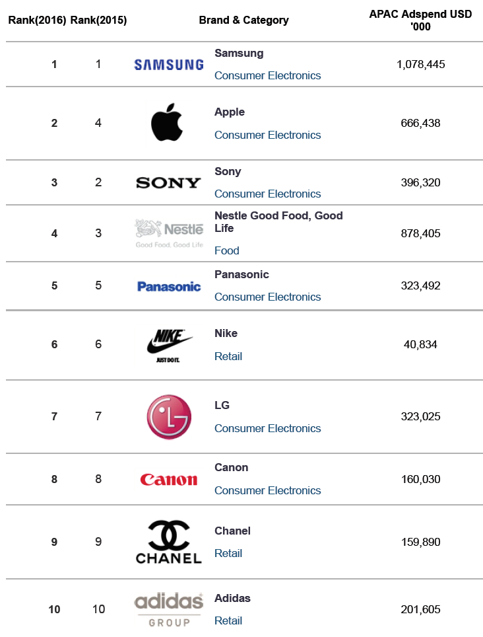The height and width of the screenshot is (637, 483).
Task: Click the Samsung logo
Action: click(169, 65)
